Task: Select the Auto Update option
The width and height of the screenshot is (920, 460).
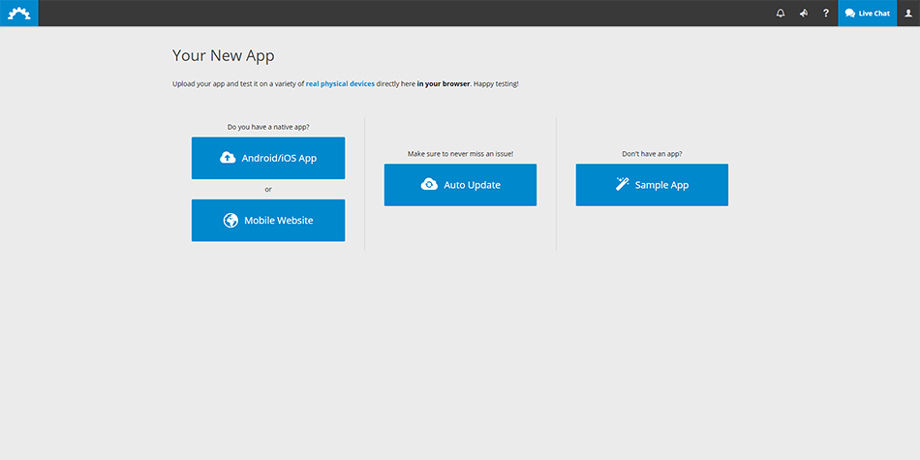Action: coord(460,185)
